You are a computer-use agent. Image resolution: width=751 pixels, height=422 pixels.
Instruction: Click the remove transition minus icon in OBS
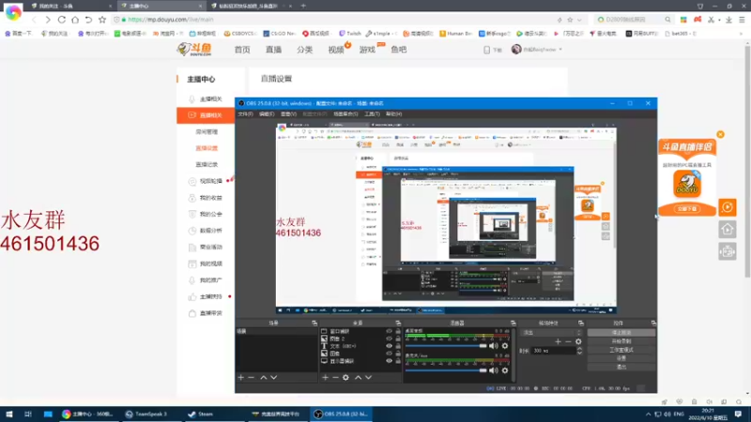(x=568, y=341)
